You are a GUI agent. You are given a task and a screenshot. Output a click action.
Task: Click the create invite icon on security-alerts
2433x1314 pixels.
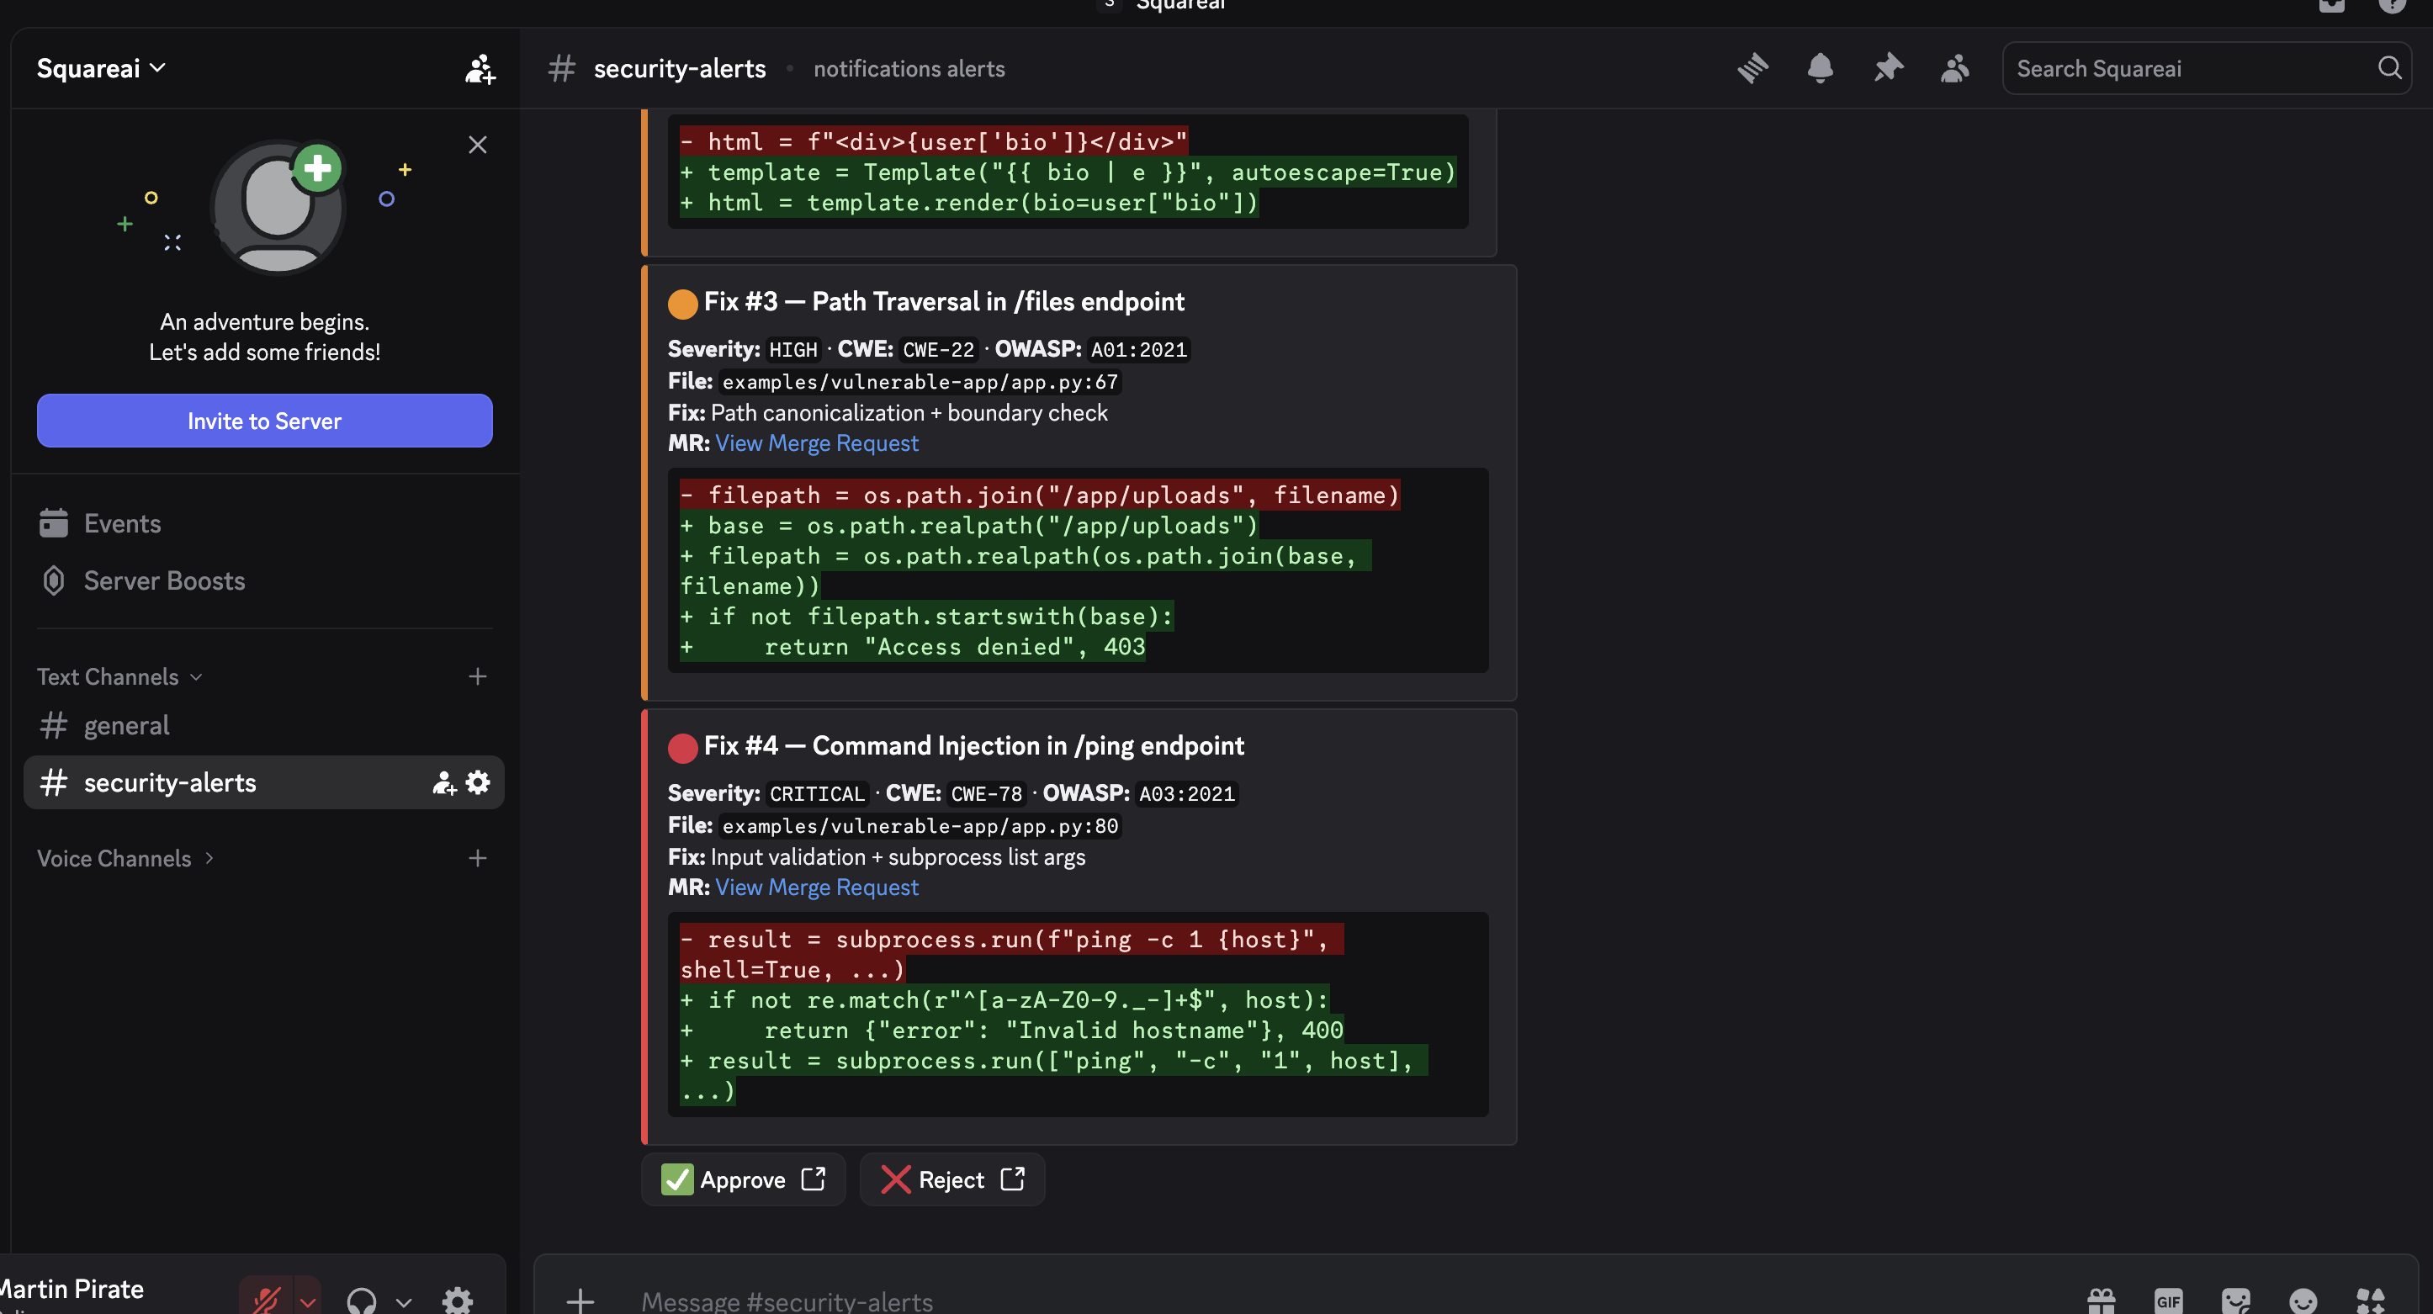pos(444,782)
